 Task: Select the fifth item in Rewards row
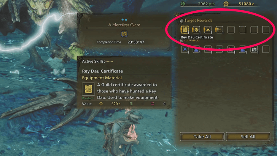[x=231, y=49]
